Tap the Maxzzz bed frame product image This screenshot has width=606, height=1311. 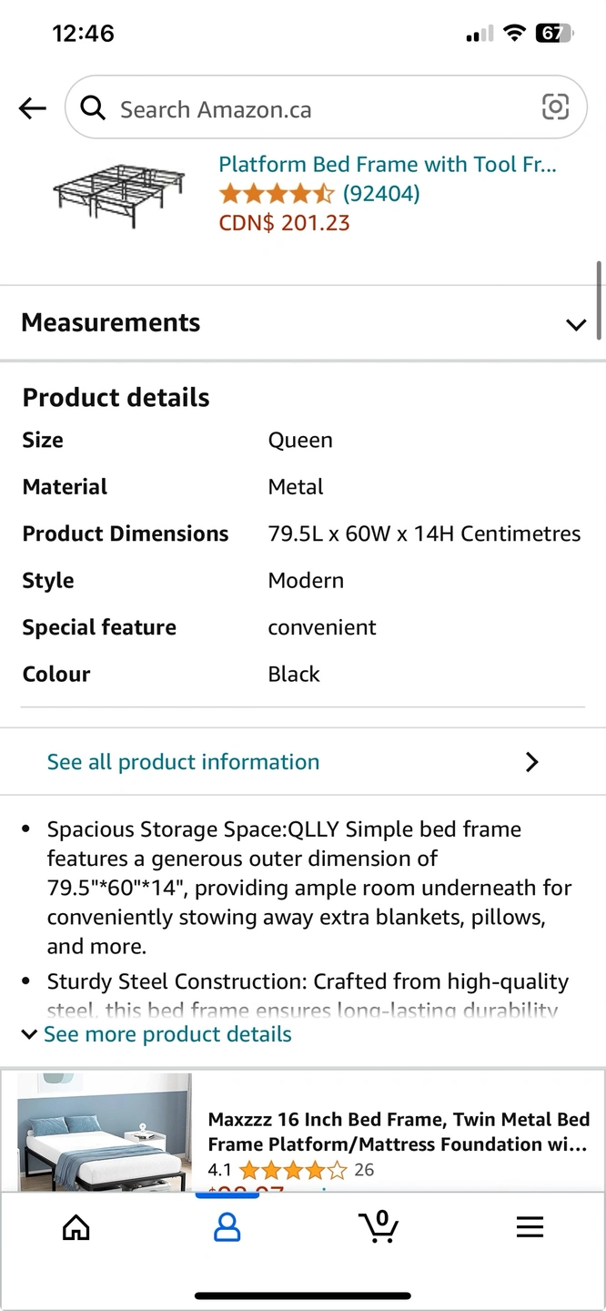pos(105,1132)
